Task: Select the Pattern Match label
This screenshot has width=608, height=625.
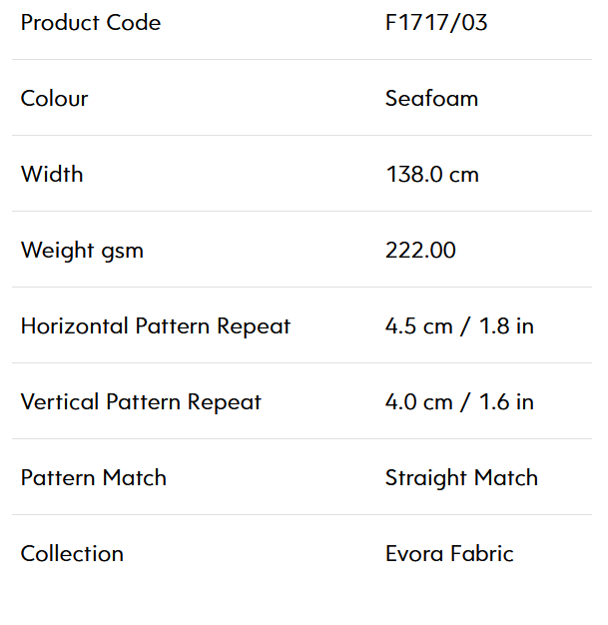Action: 93,477
